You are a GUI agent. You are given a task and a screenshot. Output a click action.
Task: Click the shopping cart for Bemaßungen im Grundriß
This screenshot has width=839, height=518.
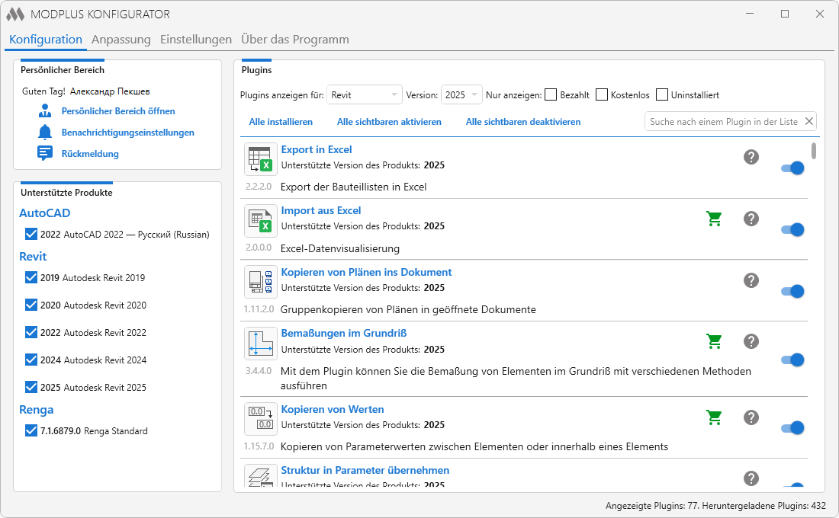pos(715,341)
